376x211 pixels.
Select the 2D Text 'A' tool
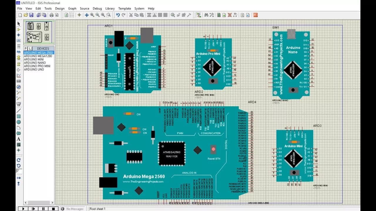[19, 139]
